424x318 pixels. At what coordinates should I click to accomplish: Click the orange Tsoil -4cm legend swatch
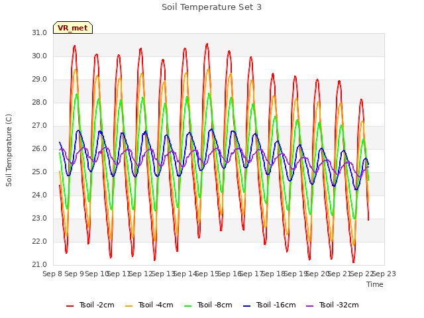(129, 306)
